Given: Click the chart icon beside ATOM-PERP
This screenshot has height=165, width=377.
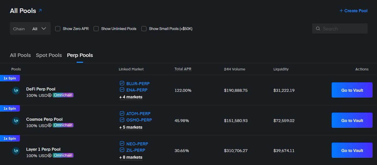Looking at the screenshot, I should (x=122, y=113).
